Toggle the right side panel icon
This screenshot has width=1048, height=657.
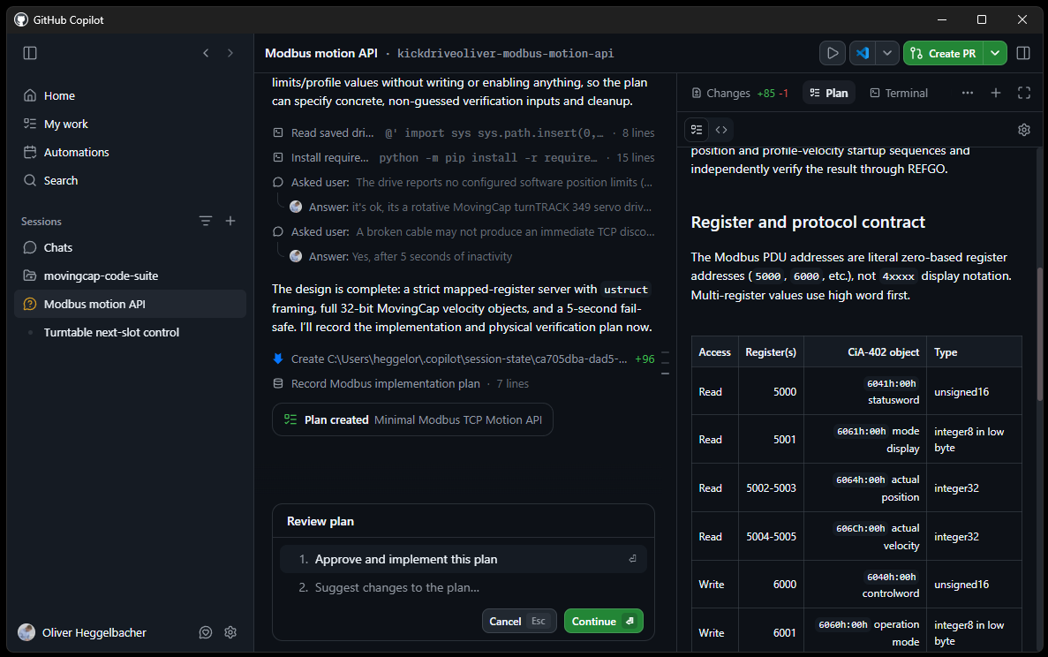pyautogui.click(x=1023, y=53)
